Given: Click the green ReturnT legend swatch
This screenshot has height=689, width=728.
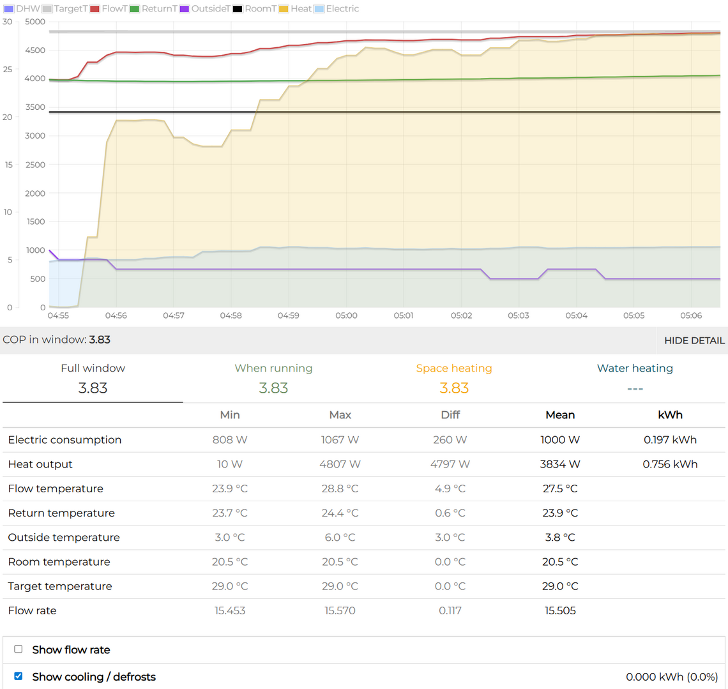Looking at the screenshot, I should coord(135,9).
